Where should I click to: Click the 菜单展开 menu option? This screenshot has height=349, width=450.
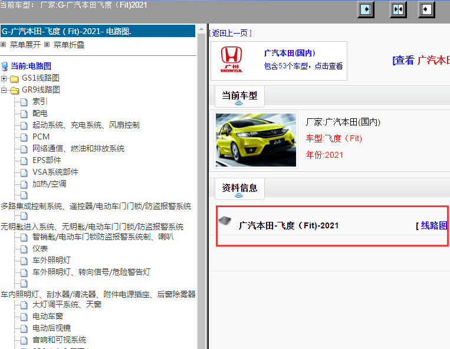pos(25,45)
